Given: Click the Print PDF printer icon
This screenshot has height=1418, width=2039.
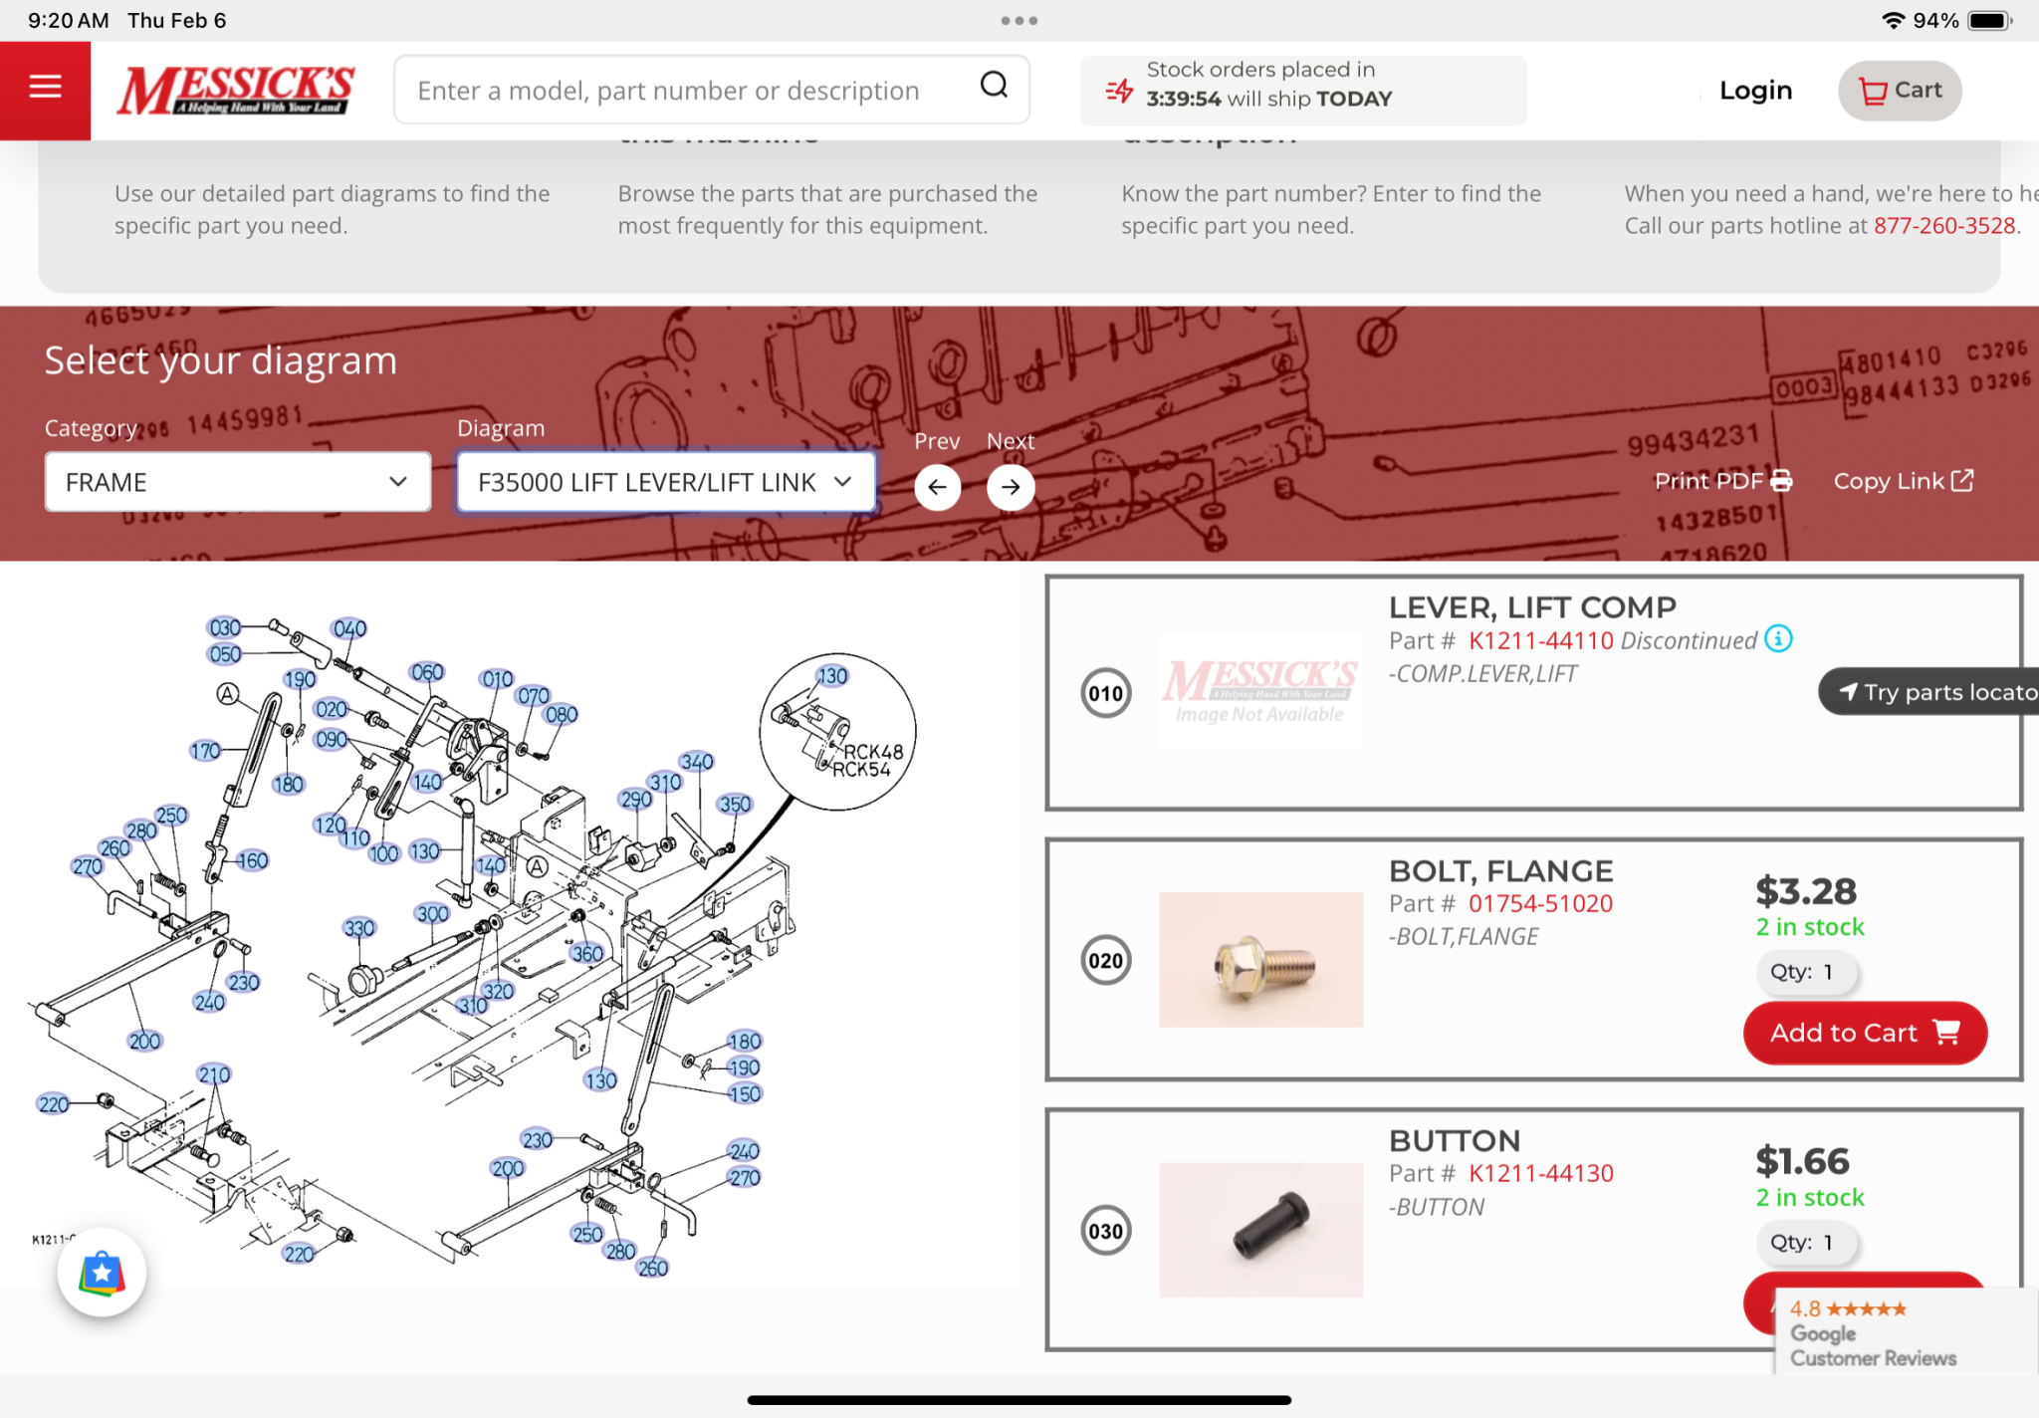Looking at the screenshot, I should click(1781, 481).
